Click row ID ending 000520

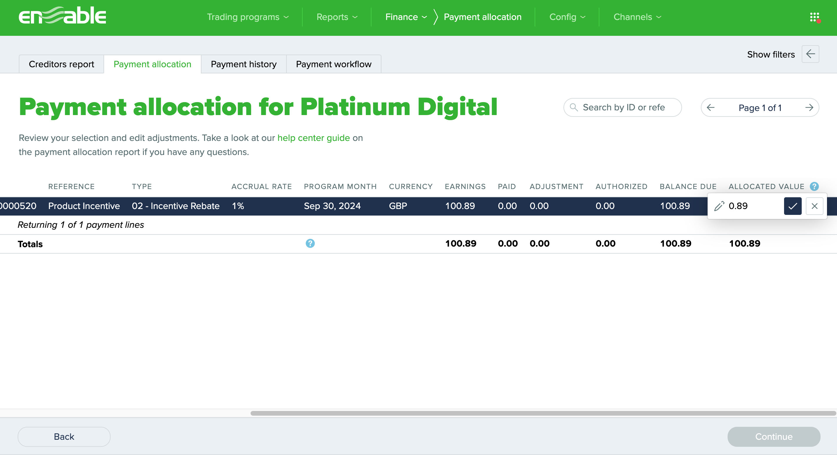tap(18, 206)
